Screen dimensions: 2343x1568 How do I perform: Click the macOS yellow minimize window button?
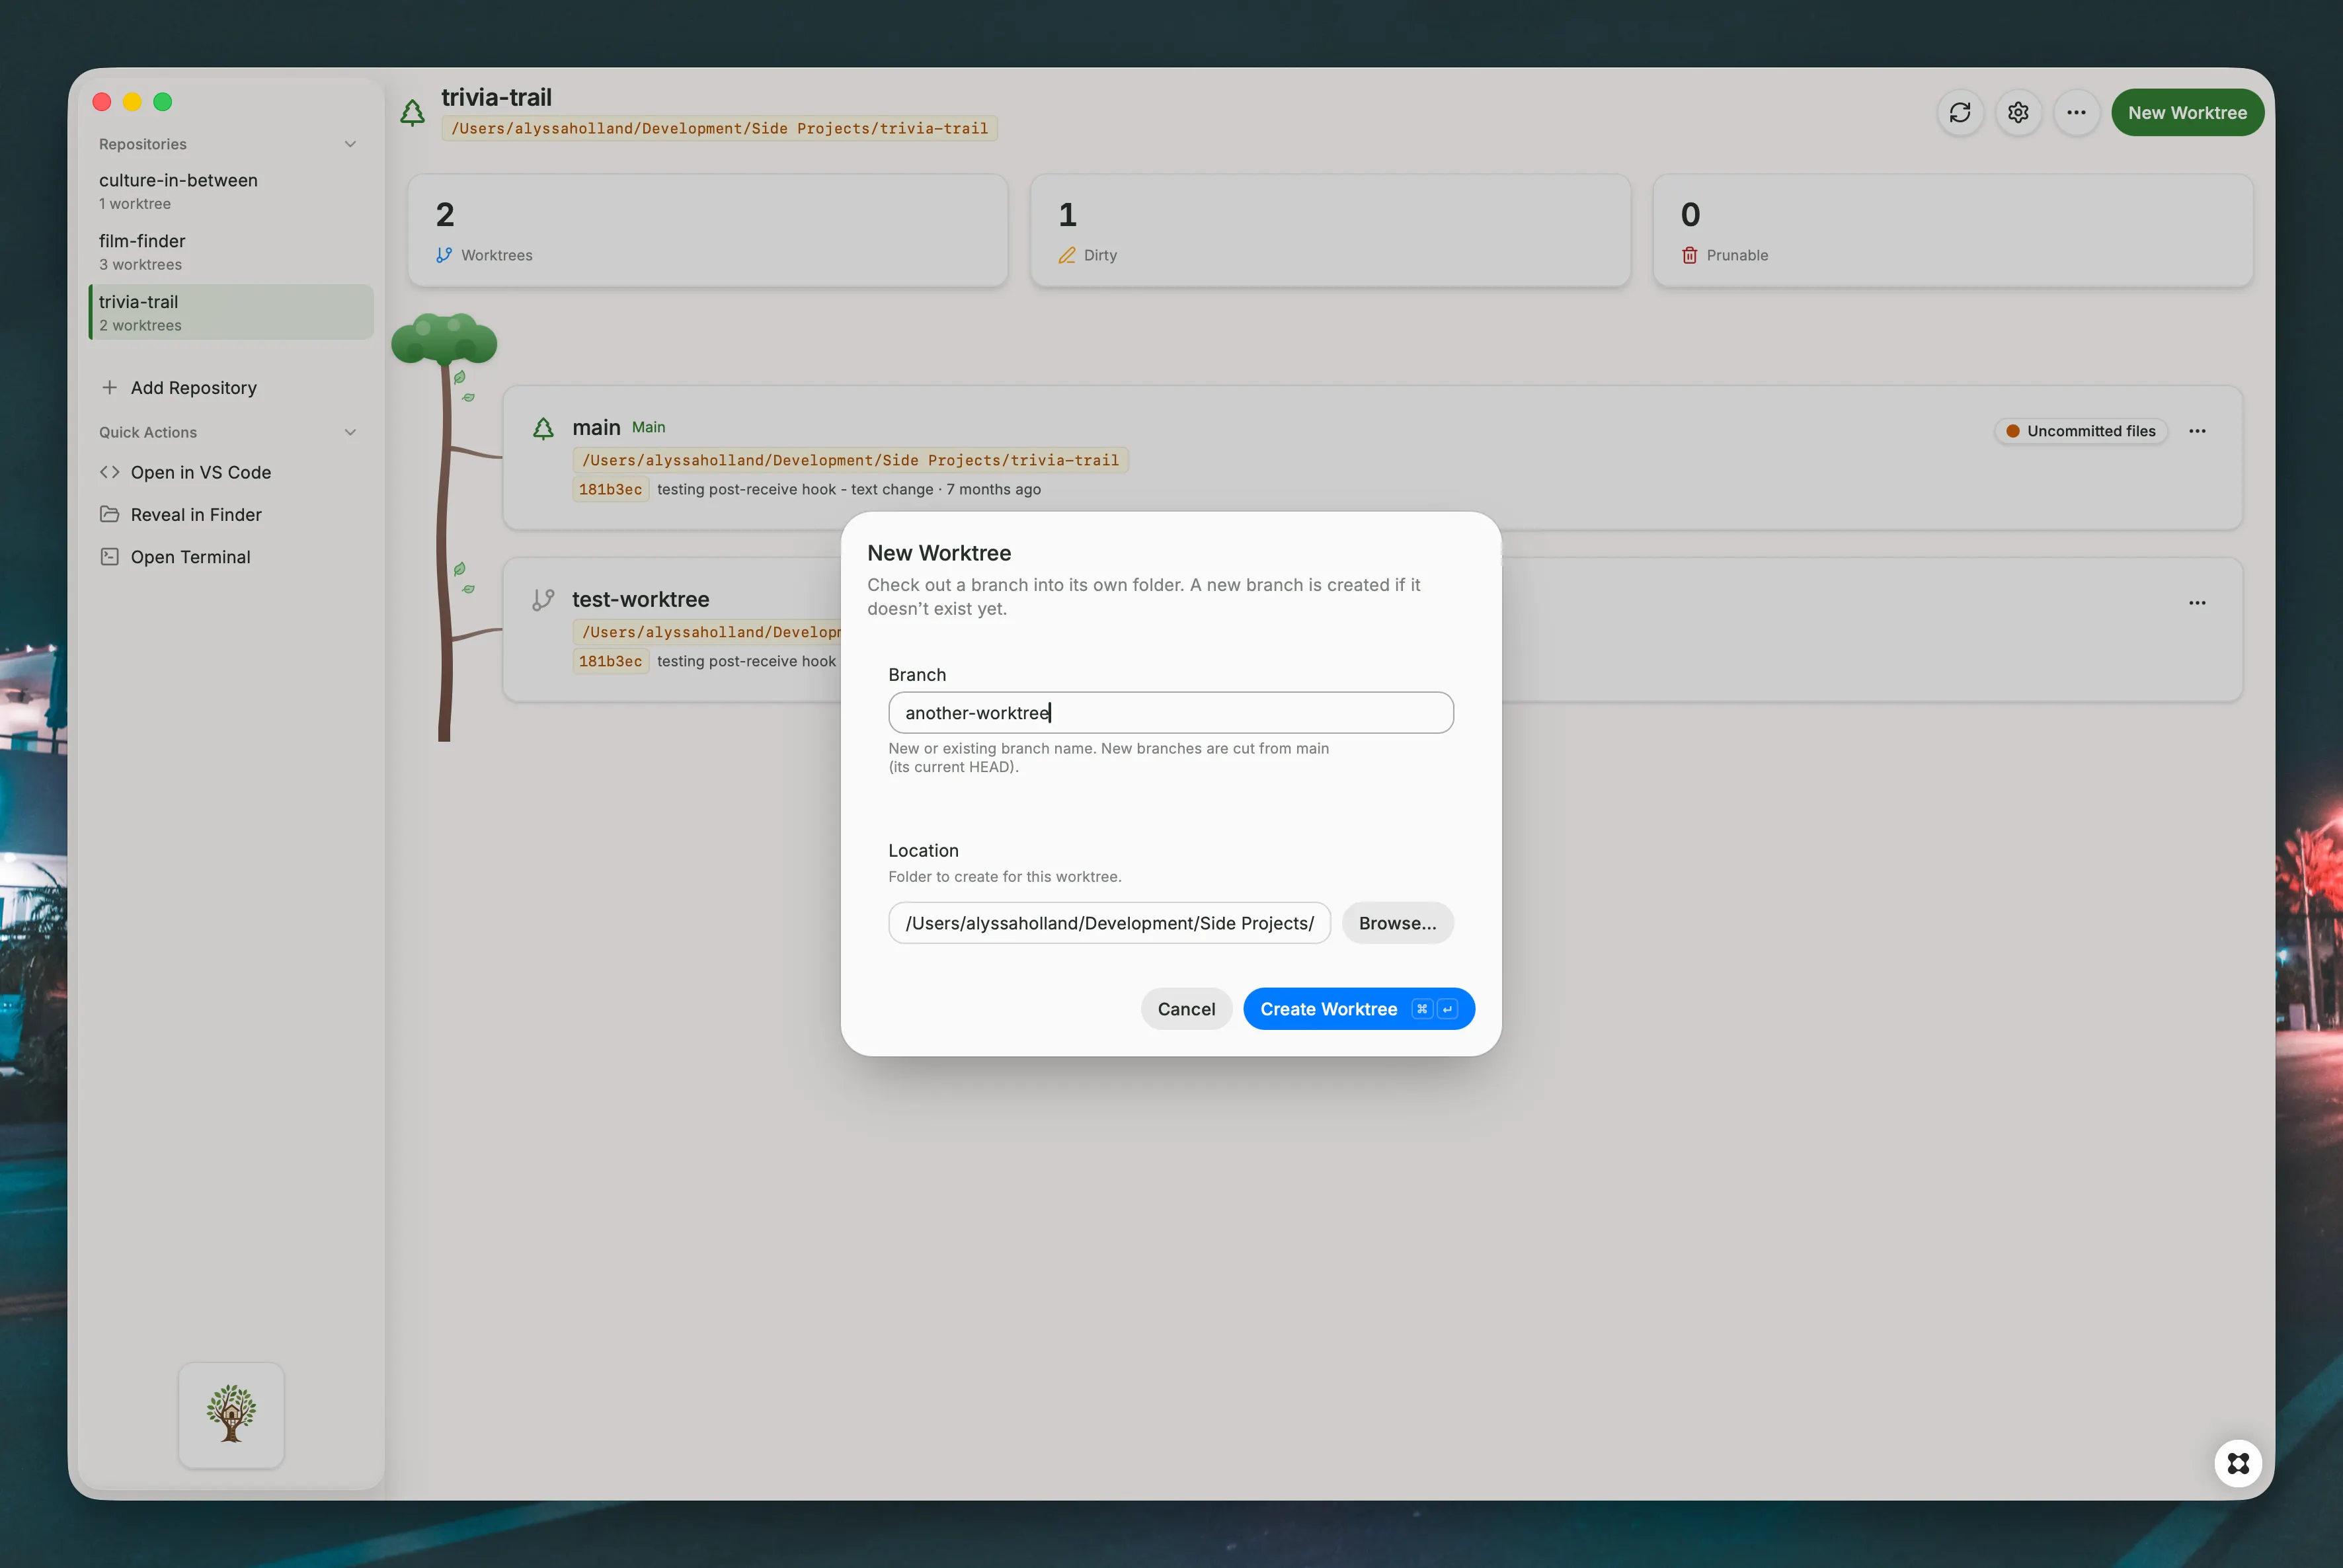pyautogui.click(x=132, y=102)
